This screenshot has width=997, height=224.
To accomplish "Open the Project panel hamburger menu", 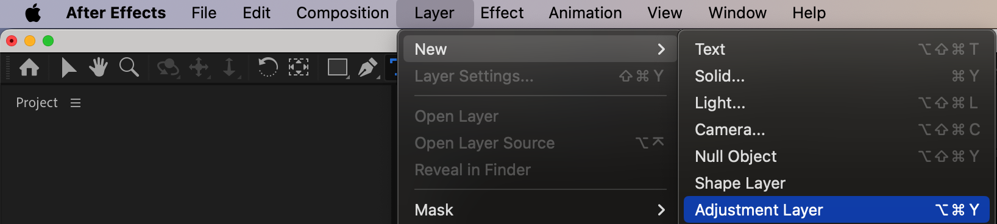I will click(76, 103).
